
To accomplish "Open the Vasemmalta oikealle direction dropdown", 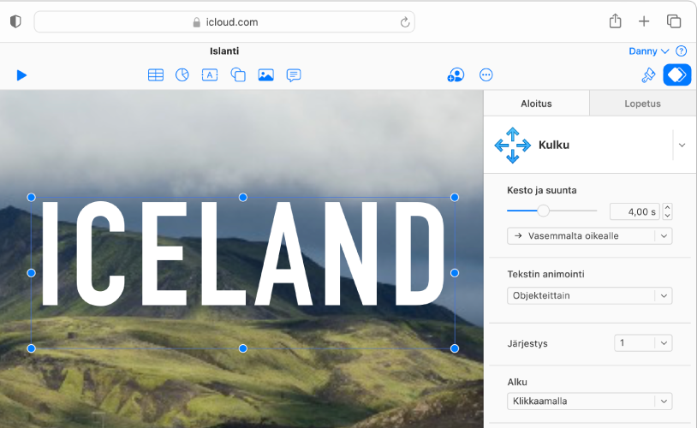I will (x=589, y=235).
